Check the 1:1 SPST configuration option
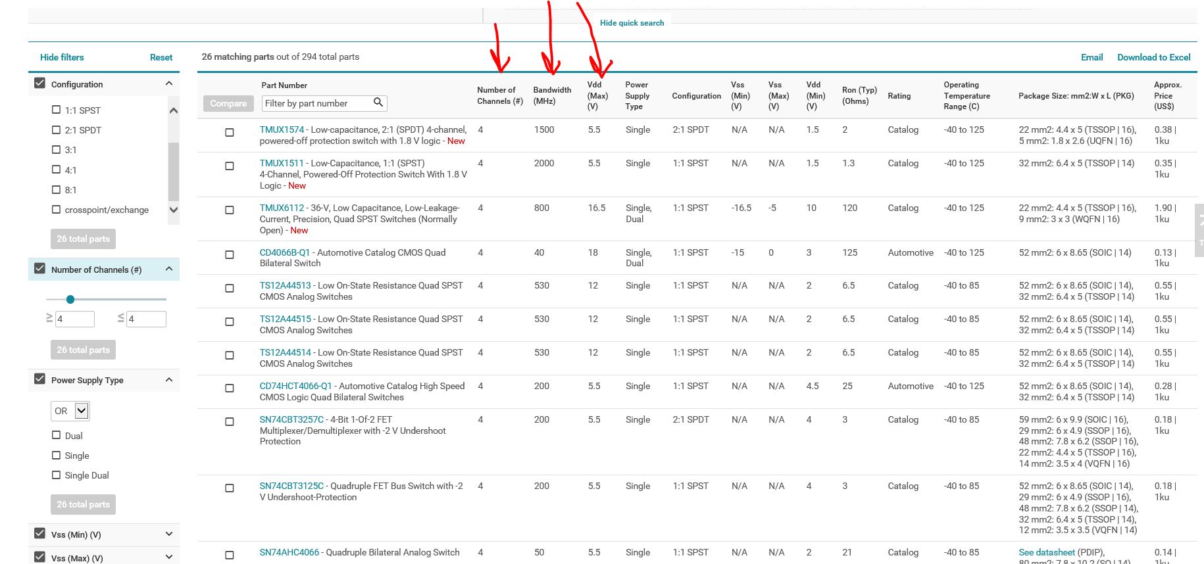1204x564 pixels. (x=56, y=110)
